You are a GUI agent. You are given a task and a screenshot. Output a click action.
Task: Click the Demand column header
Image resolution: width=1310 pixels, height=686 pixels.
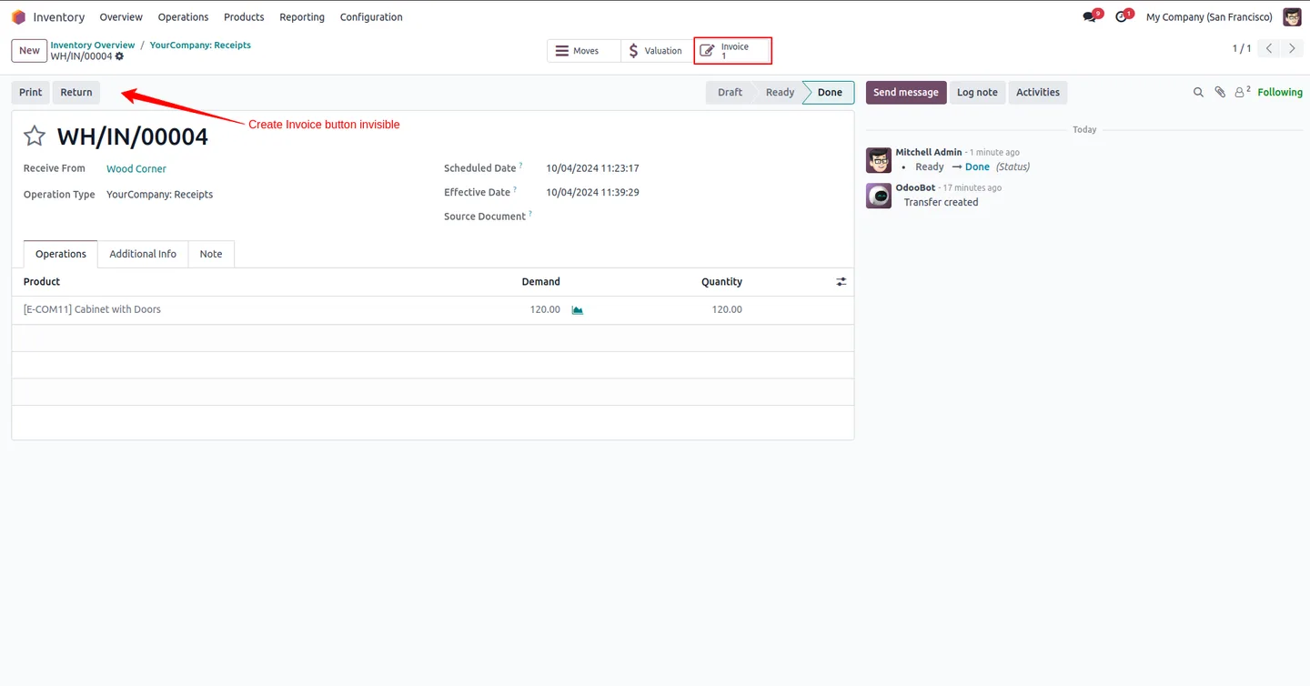click(540, 282)
